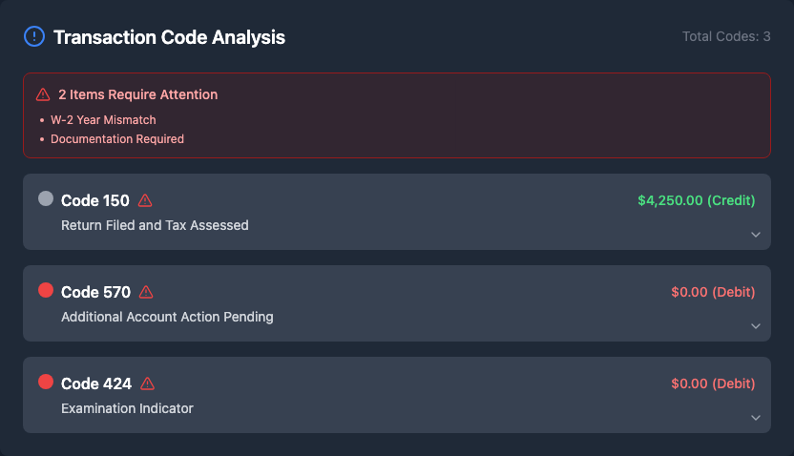The height and width of the screenshot is (456, 794).
Task: Select the Documentation Required item
Action: click(x=117, y=139)
